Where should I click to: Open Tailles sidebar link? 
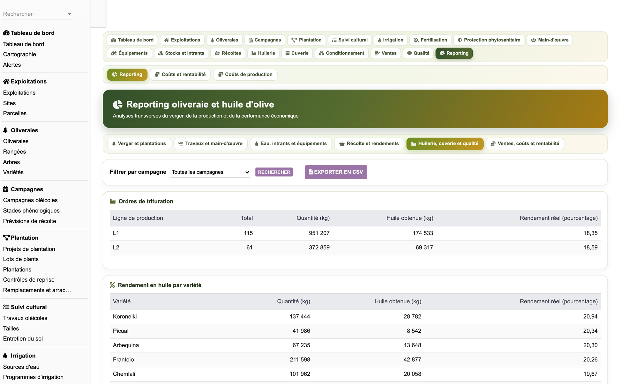tap(11, 329)
